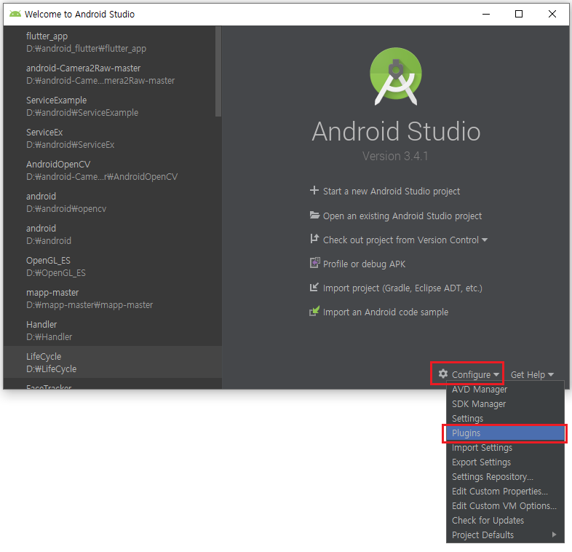This screenshot has width=572, height=552.
Task: Open Settings from Configure menu
Action: [505, 419]
